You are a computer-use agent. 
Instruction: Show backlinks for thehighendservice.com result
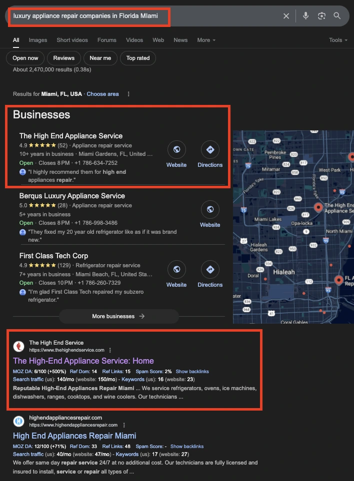(192, 372)
